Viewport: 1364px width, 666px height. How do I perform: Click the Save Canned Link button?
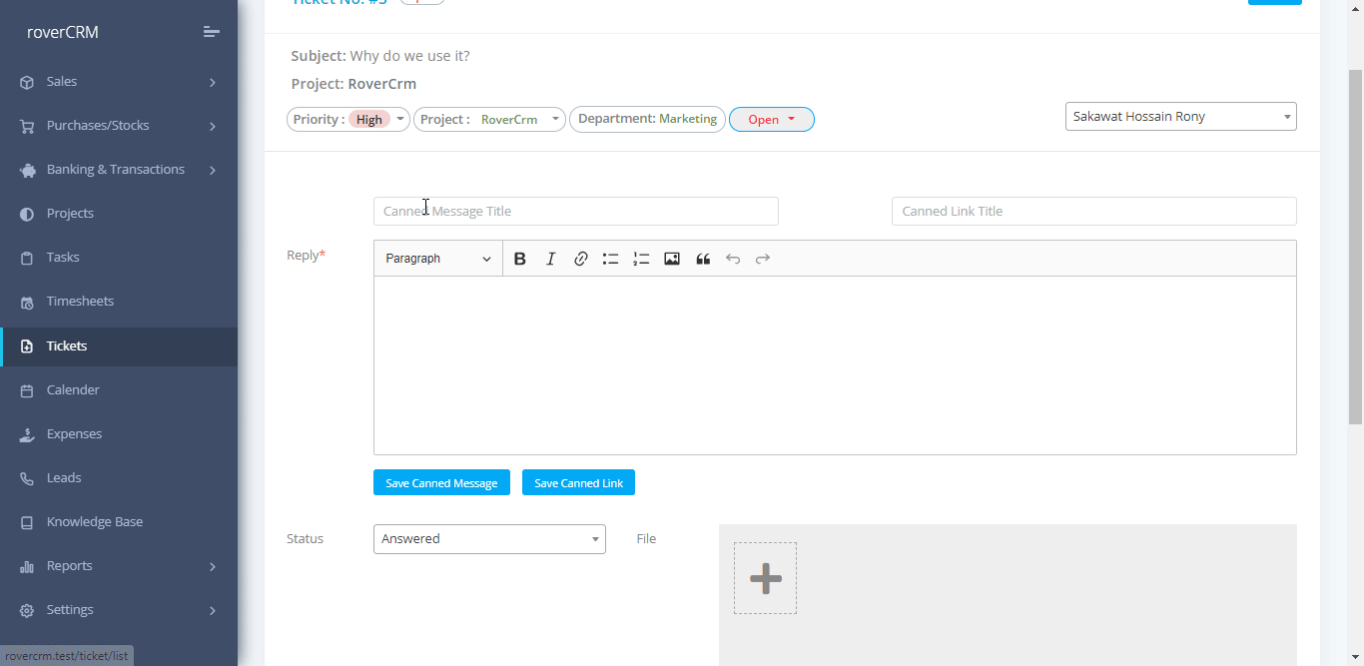pyautogui.click(x=578, y=483)
